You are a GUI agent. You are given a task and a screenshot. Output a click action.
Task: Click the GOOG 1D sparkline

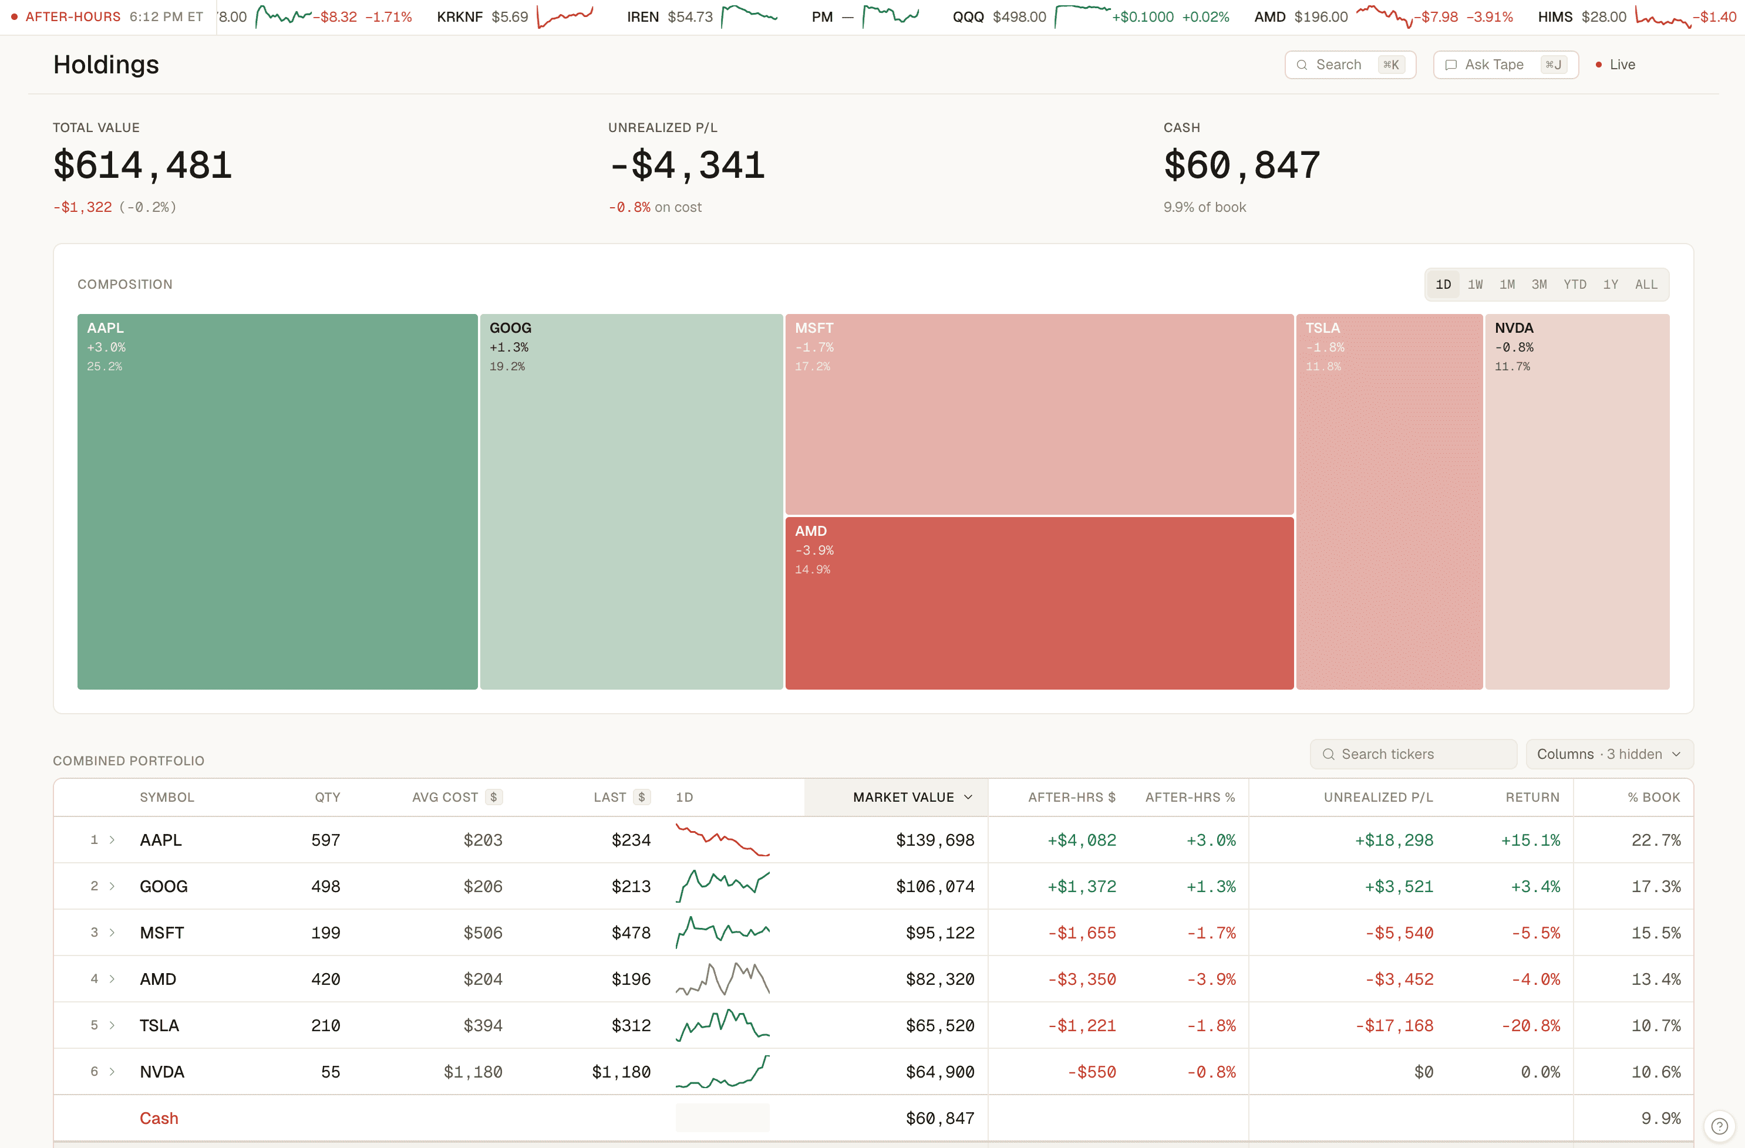click(722, 886)
